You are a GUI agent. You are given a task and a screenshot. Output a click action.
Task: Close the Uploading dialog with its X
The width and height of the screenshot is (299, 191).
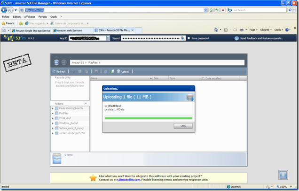[x=191, y=89]
